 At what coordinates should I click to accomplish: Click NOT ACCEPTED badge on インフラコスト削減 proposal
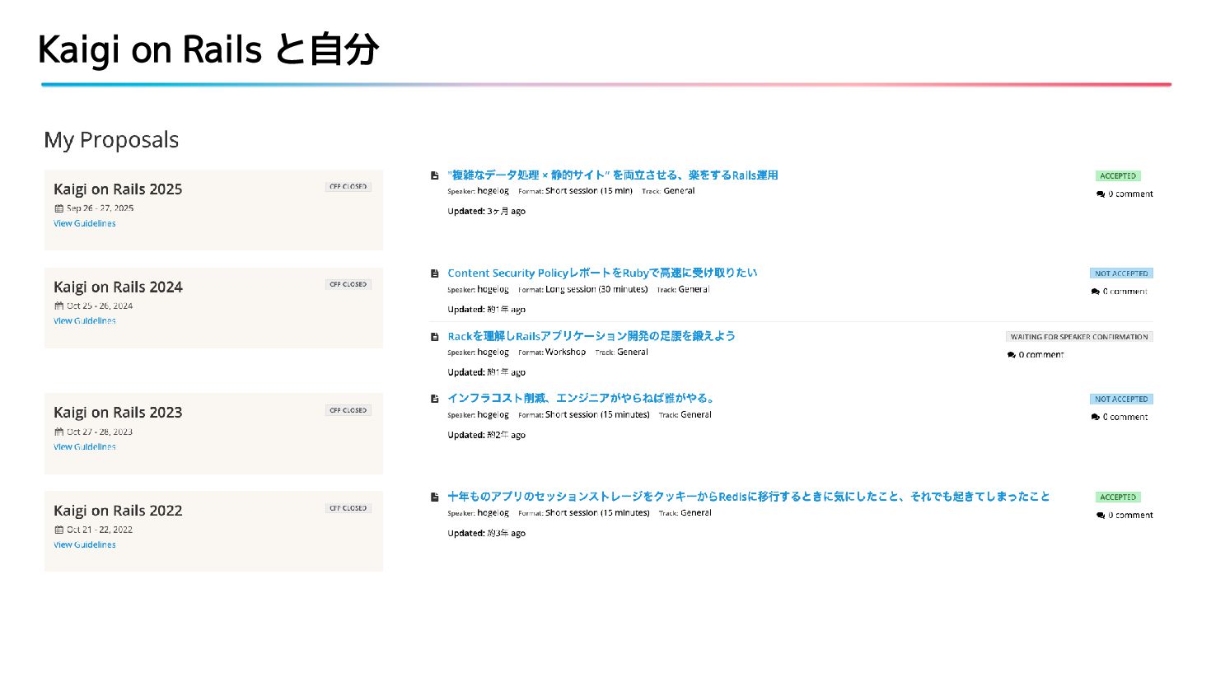coord(1121,399)
